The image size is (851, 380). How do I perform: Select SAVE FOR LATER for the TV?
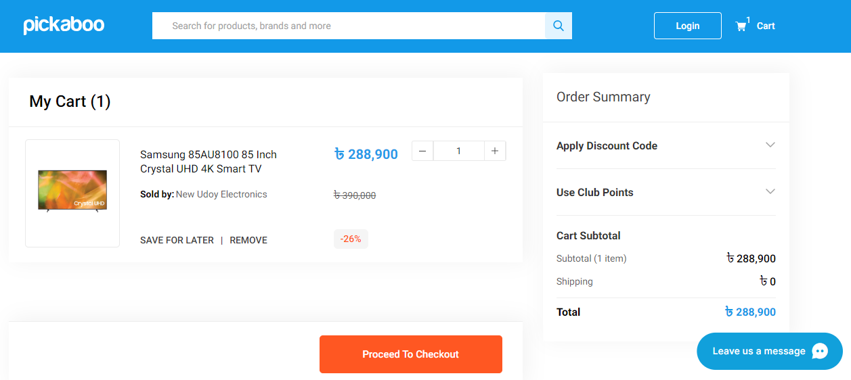(177, 240)
